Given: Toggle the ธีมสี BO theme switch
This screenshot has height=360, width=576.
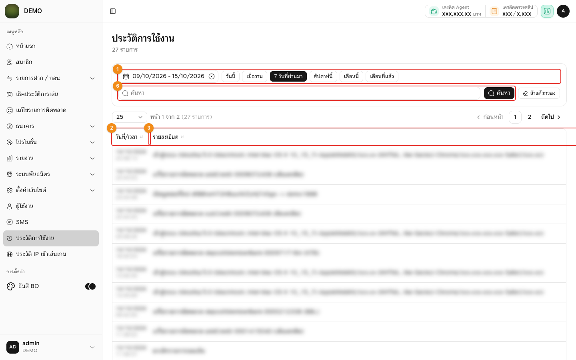Looking at the screenshot, I should point(90,286).
